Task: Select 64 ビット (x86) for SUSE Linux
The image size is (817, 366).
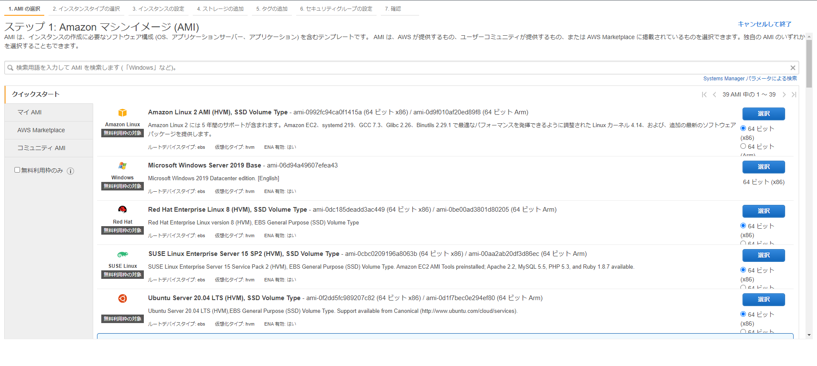Action: click(743, 270)
